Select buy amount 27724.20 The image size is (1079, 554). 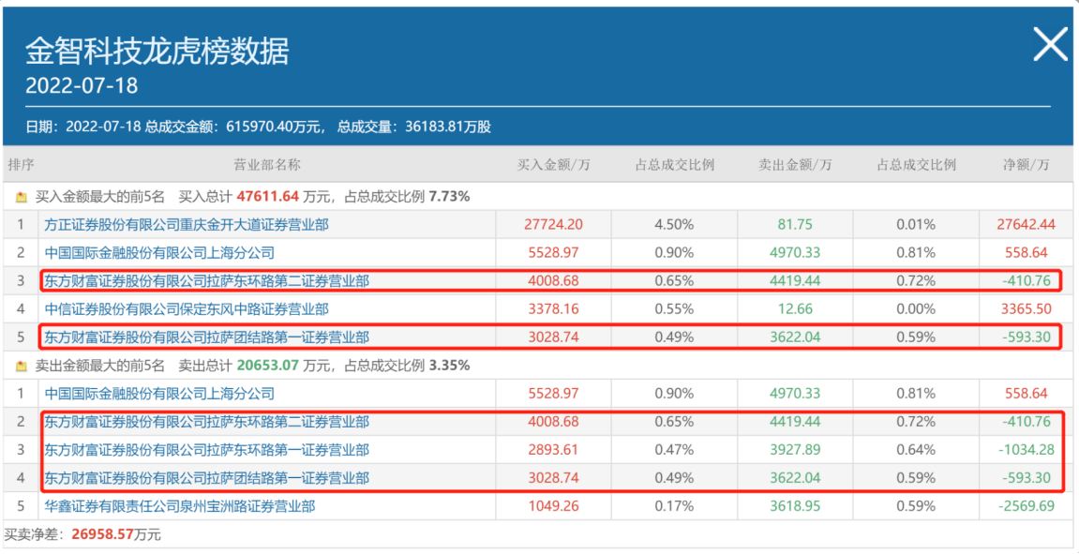pyautogui.click(x=553, y=224)
